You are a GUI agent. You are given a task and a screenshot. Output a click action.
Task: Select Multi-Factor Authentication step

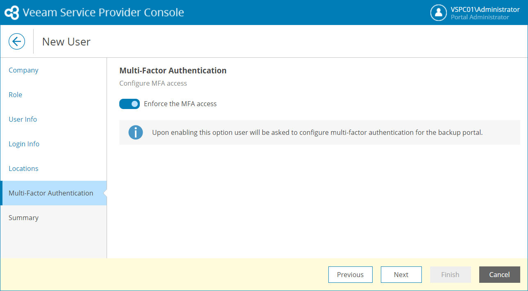pyautogui.click(x=51, y=193)
